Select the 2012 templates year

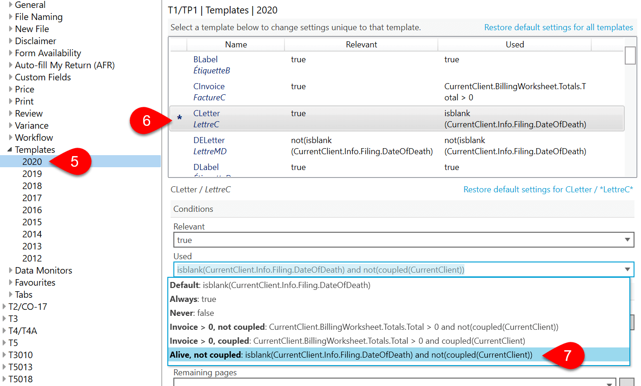pos(32,258)
